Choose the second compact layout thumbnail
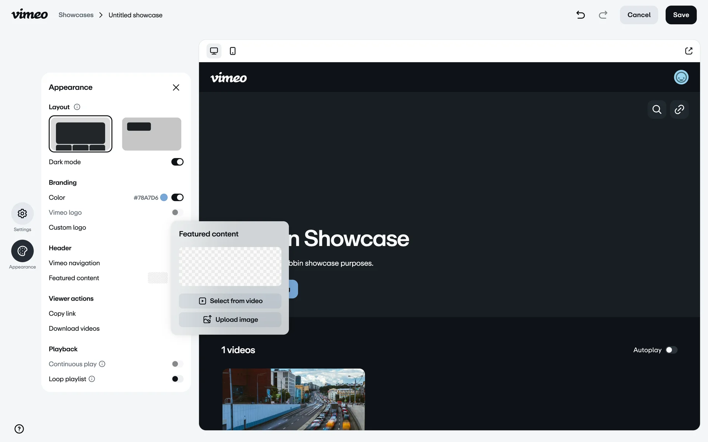 point(152,134)
